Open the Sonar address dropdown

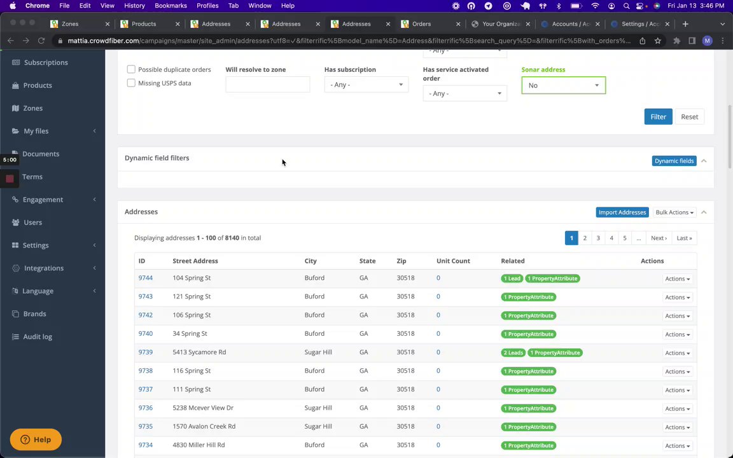(563, 85)
